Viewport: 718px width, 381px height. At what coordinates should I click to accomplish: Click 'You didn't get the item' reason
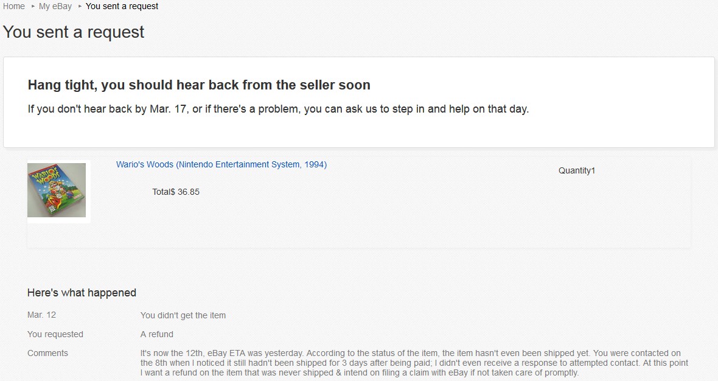(x=183, y=315)
